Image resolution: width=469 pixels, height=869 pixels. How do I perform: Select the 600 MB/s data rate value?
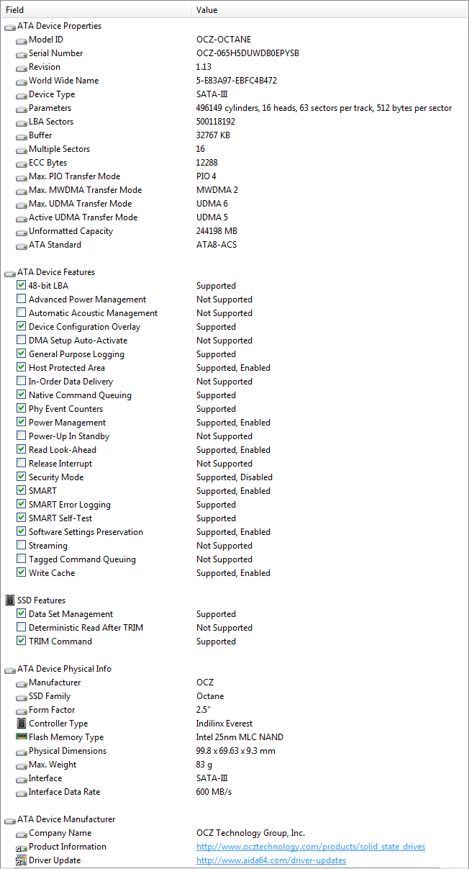pyautogui.click(x=214, y=792)
